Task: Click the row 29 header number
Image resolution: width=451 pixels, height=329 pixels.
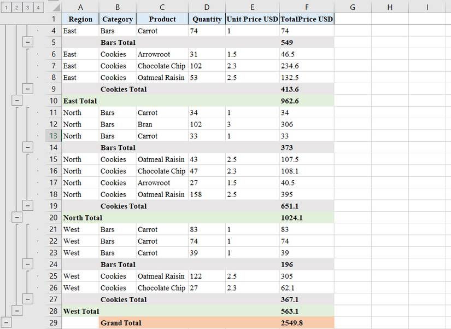Action: pos(53,322)
